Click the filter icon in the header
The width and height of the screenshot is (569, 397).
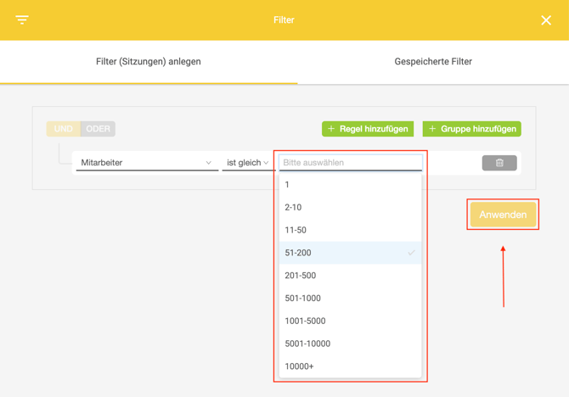pos(22,20)
